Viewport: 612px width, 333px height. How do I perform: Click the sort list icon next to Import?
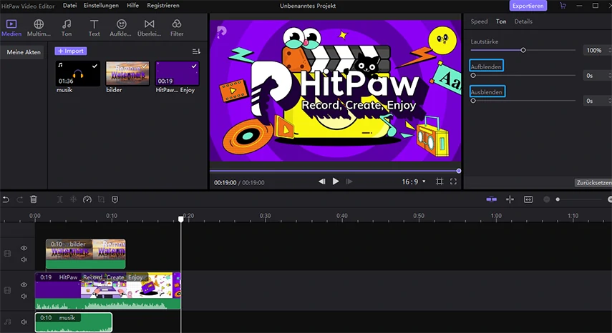coord(196,51)
